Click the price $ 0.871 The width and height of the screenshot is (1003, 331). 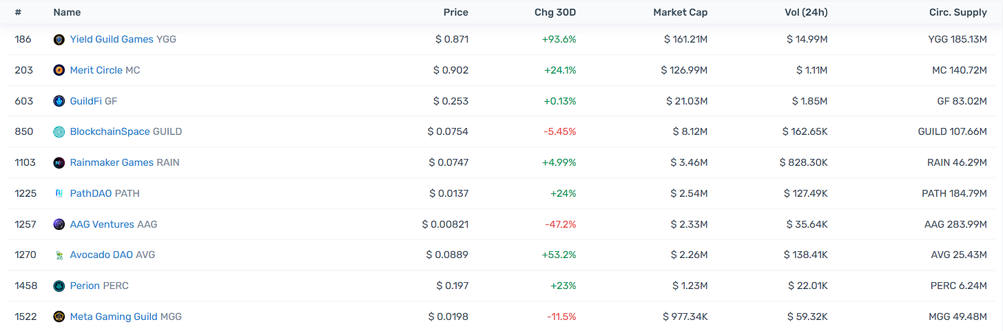tap(452, 39)
